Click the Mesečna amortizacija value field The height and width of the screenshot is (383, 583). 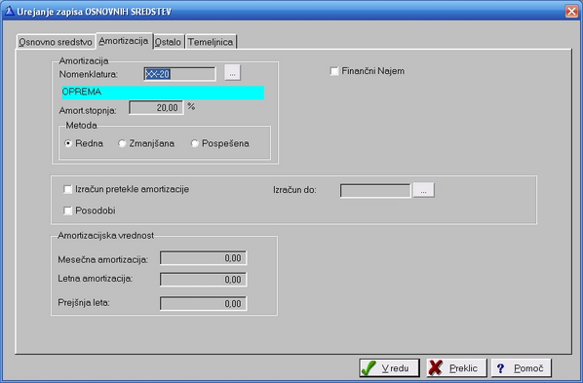coord(203,258)
